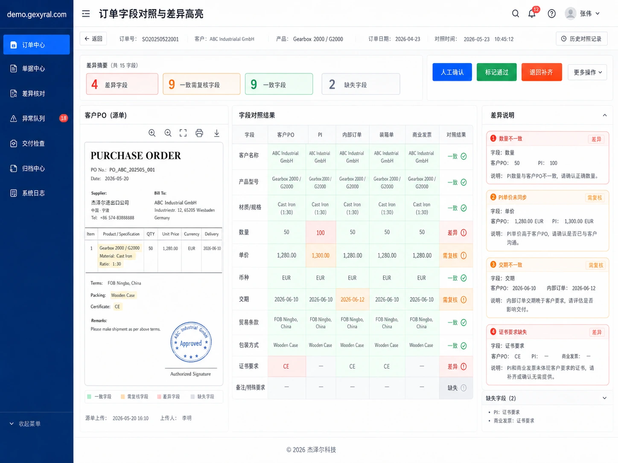618x463 pixels.
Task: Click the red 退回补齐 button
Action: [x=542, y=72]
